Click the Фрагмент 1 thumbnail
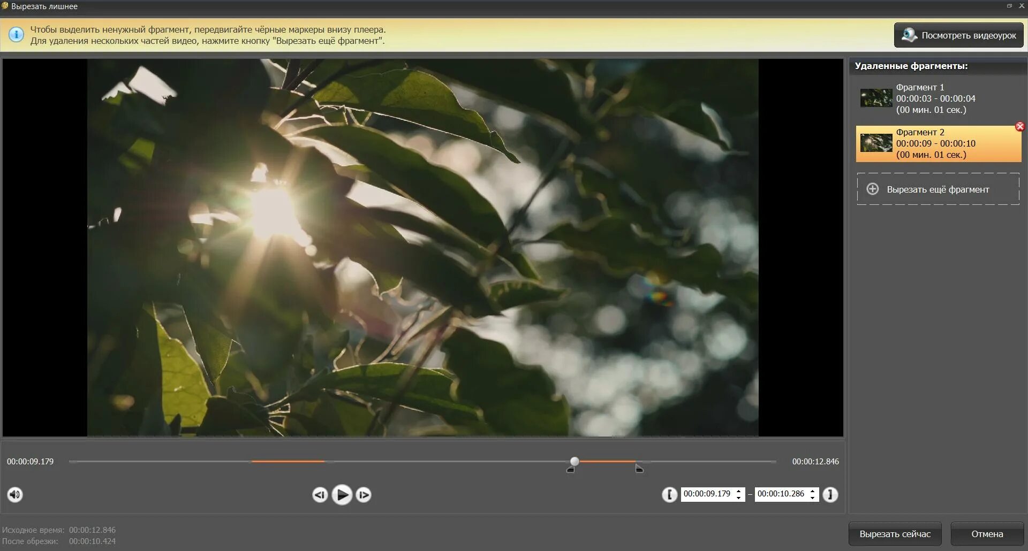The width and height of the screenshot is (1028, 551). tap(876, 98)
